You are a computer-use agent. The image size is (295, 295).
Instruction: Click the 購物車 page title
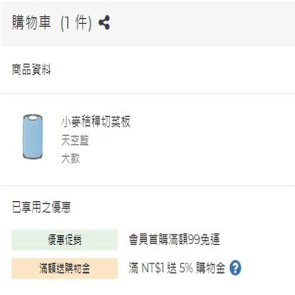click(31, 23)
